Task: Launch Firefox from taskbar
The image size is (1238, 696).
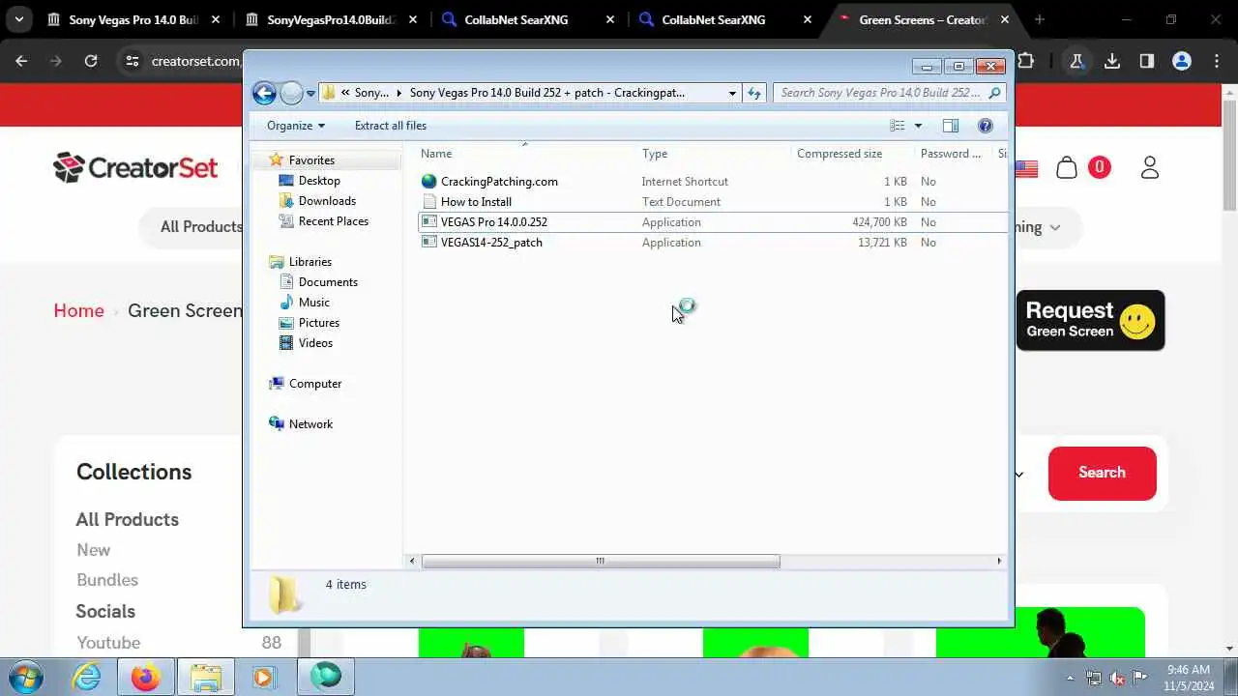Action: 146,677
